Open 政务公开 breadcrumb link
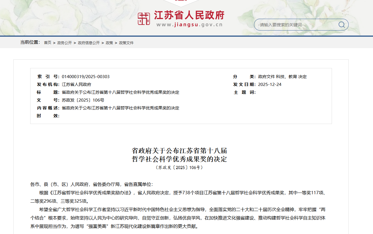 point(65,43)
